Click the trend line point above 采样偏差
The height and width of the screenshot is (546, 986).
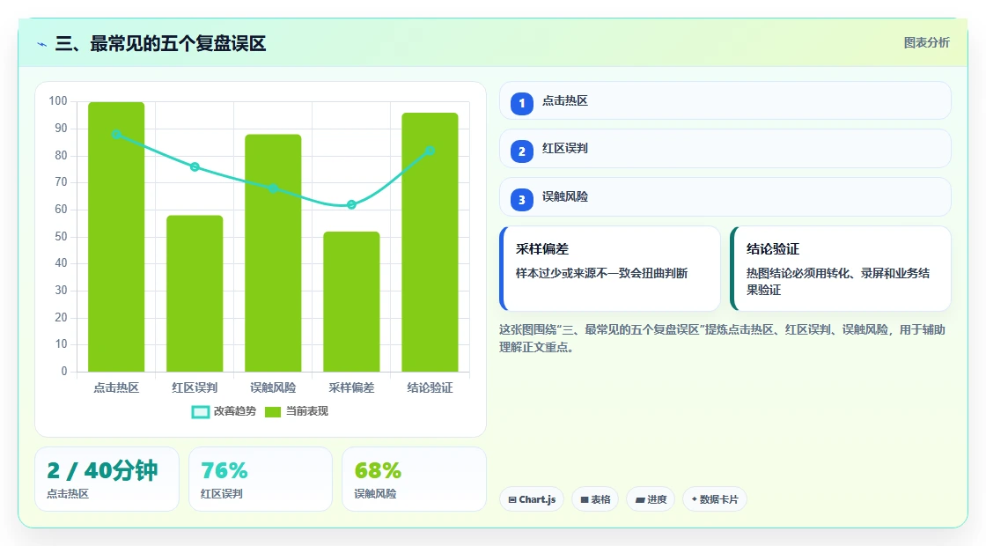351,204
